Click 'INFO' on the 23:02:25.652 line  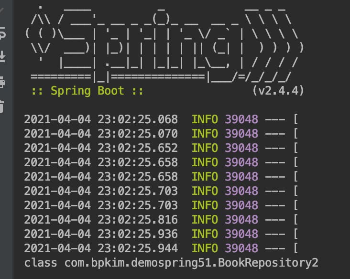205,148
